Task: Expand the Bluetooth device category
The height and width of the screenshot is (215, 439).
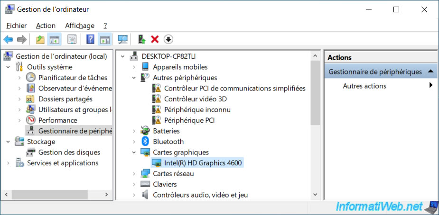Action: 134,142
